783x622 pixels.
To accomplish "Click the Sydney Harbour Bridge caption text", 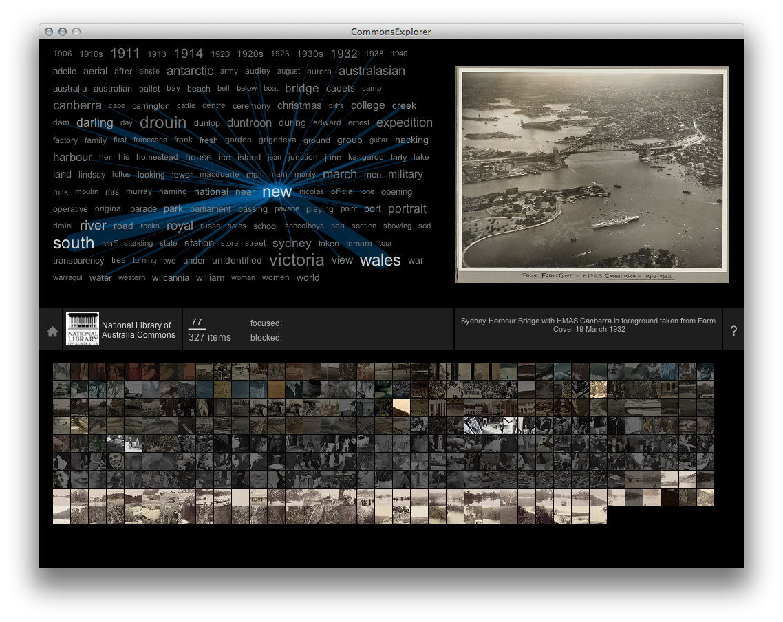I will (x=588, y=325).
